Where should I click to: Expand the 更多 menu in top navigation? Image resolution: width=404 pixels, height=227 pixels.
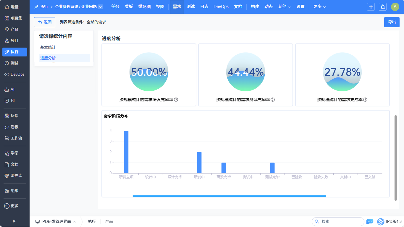(319, 7)
